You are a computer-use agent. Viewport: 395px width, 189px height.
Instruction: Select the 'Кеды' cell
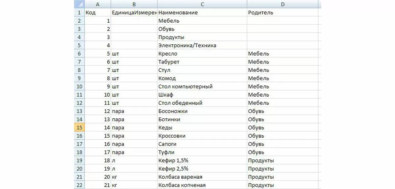pos(202,128)
